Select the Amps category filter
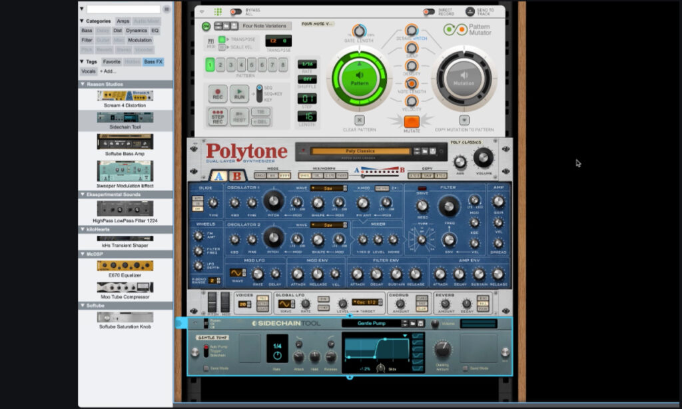682x409 pixels. pyautogui.click(x=123, y=21)
